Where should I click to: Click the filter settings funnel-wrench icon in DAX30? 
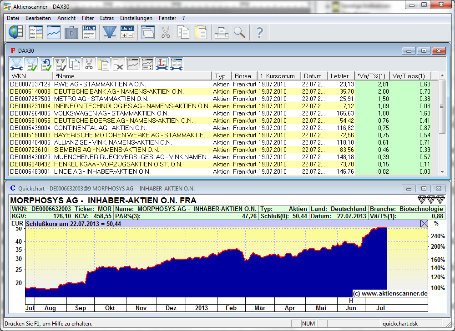click(x=16, y=64)
